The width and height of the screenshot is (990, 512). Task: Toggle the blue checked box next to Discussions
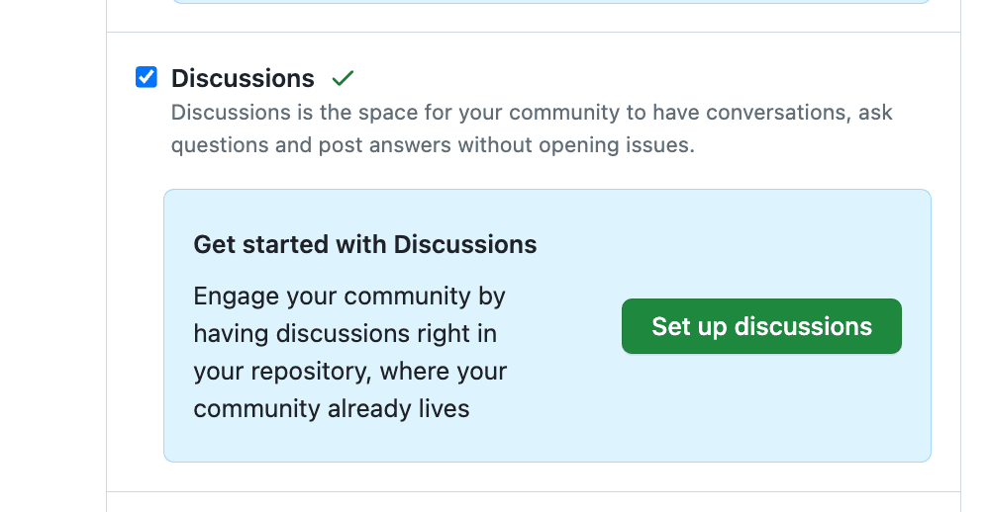coord(147,77)
